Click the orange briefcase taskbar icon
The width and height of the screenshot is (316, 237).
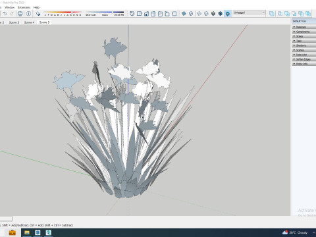[x=12, y=232]
